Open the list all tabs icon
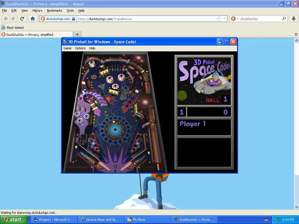This screenshot has height=224, width=299. 296,34
